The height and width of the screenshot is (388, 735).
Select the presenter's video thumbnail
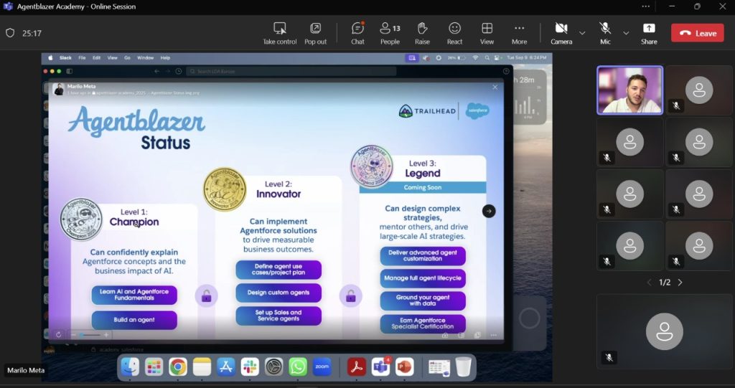pyautogui.click(x=629, y=90)
